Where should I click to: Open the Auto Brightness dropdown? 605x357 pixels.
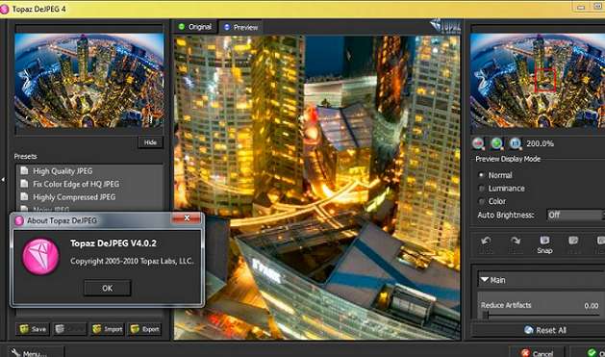(x=575, y=215)
